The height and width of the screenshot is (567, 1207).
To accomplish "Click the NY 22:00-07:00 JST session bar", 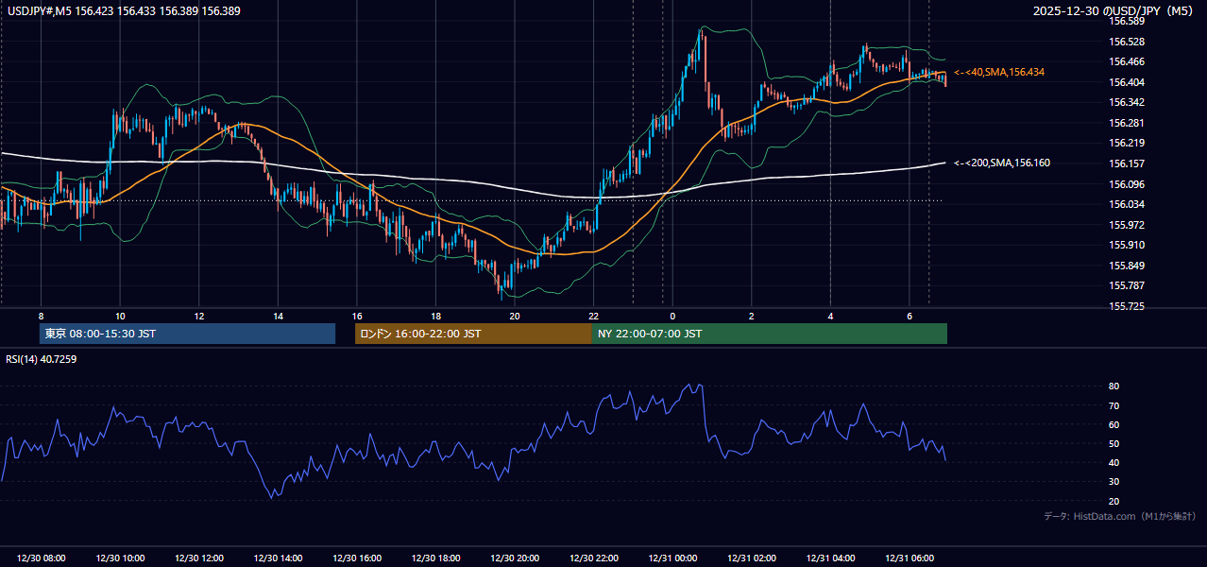I will [770, 334].
